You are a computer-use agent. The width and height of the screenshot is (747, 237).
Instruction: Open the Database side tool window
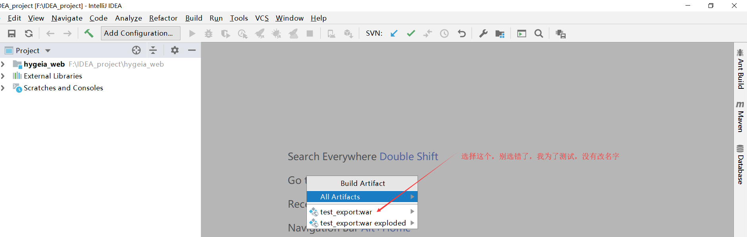(x=740, y=164)
